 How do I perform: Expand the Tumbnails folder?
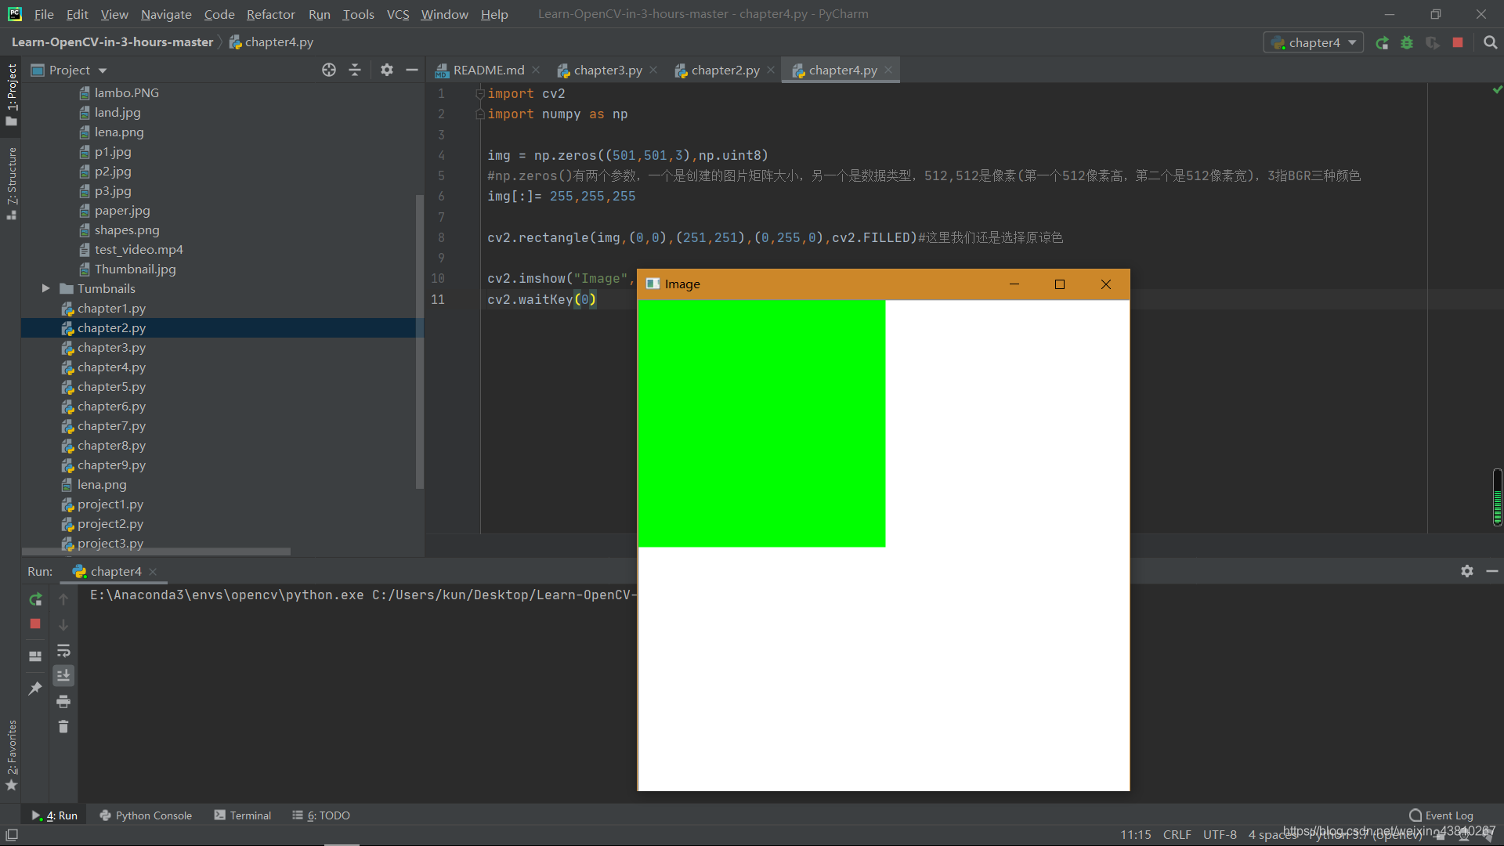click(46, 288)
